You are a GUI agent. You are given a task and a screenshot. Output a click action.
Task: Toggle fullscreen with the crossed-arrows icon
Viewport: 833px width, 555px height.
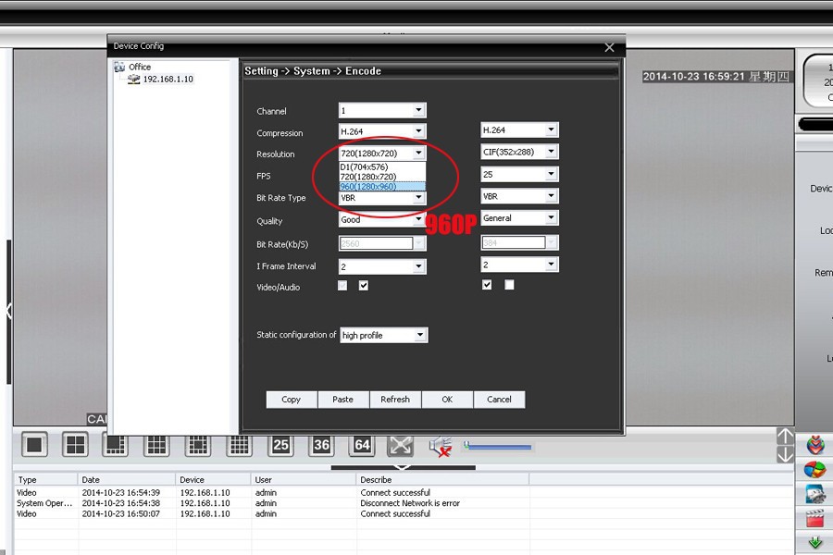coord(400,445)
